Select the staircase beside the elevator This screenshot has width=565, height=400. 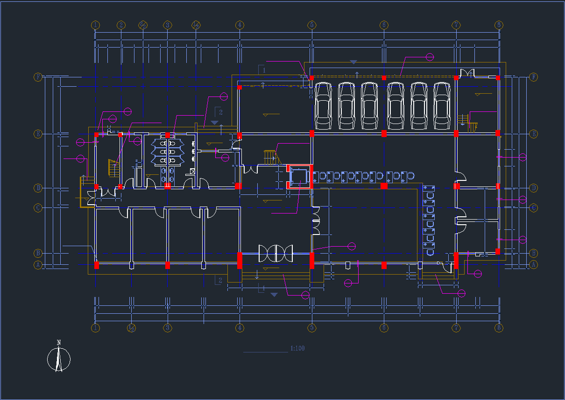[x=271, y=157]
